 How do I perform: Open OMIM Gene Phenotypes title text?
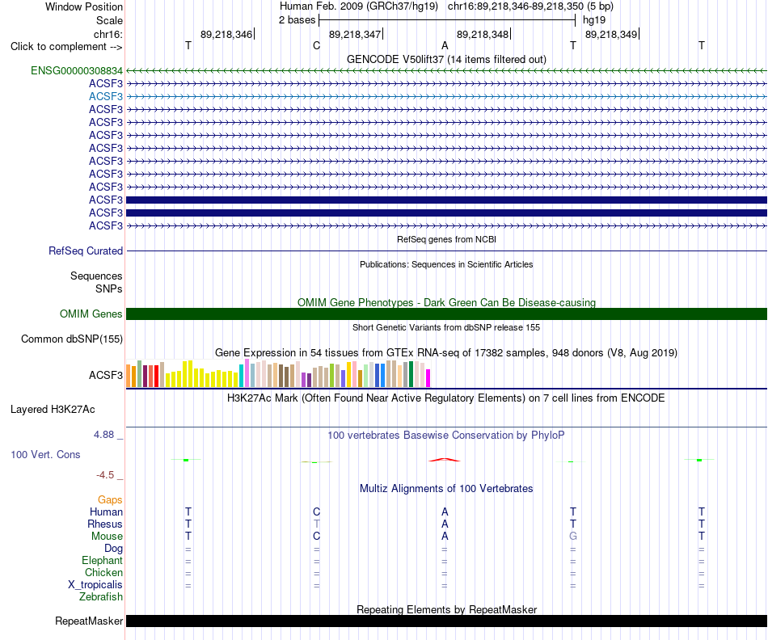[x=446, y=302]
